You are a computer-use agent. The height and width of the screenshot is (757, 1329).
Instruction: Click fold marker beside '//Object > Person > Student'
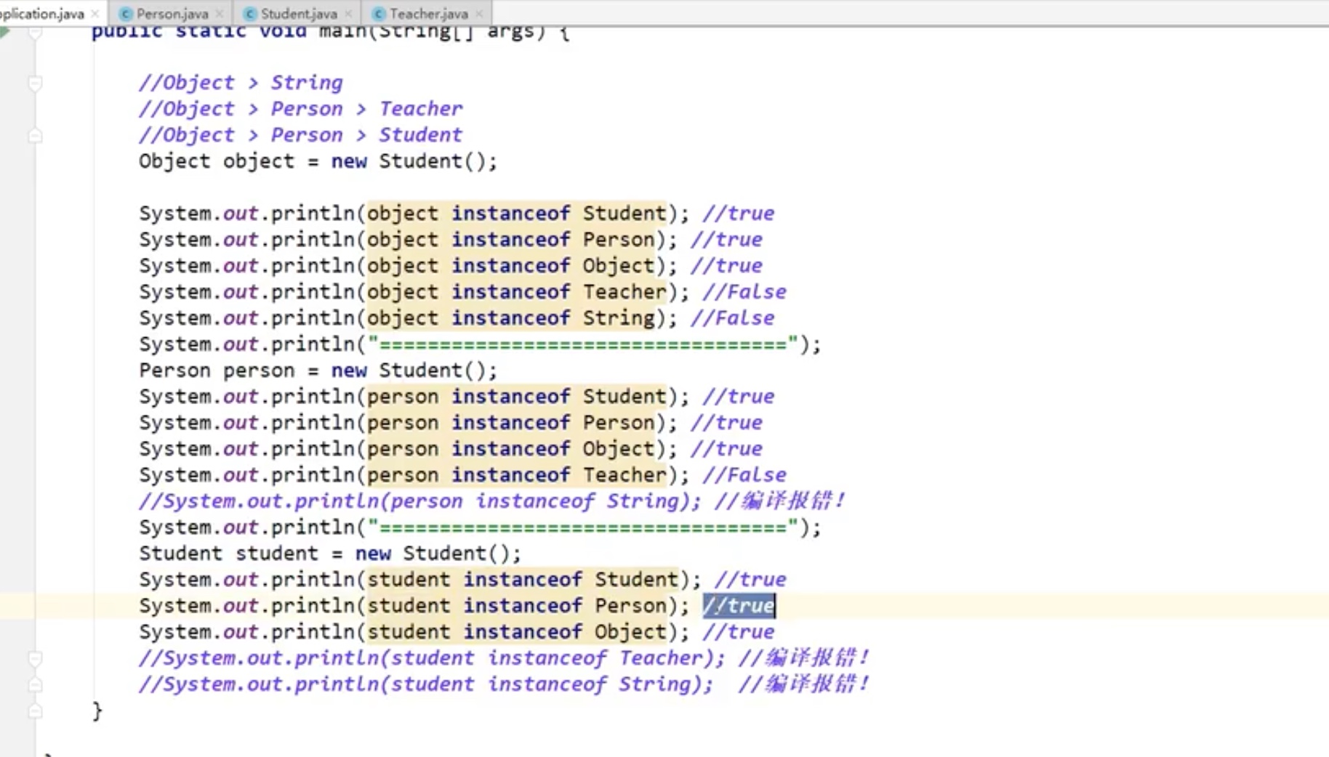tap(35, 135)
